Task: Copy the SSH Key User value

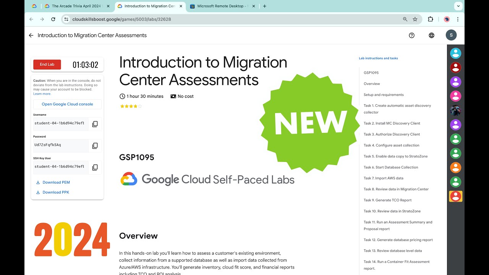Action: click(x=95, y=167)
